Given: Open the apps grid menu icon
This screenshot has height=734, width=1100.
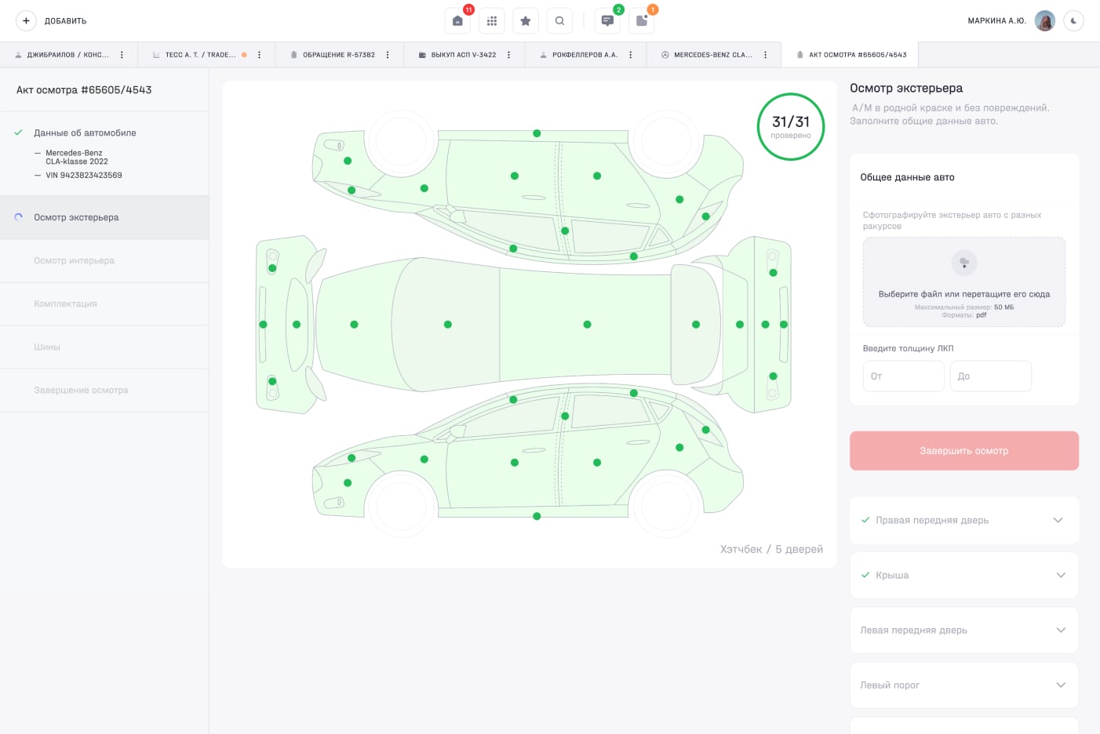Looking at the screenshot, I should click(492, 21).
